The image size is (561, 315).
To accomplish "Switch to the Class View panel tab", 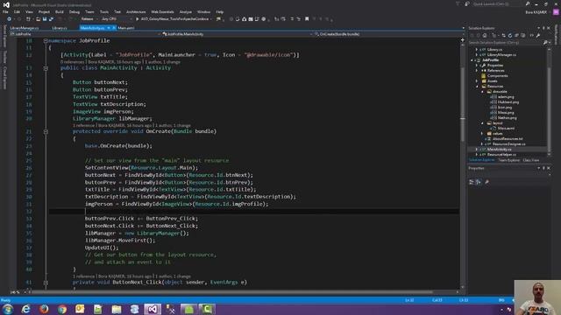I will pos(530,160).
